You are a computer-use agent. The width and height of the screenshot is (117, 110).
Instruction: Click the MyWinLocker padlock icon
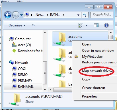76,57
